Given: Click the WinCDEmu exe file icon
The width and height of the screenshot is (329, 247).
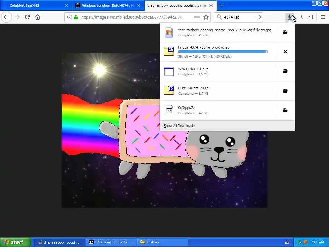Looking at the screenshot, I should click(169, 71).
